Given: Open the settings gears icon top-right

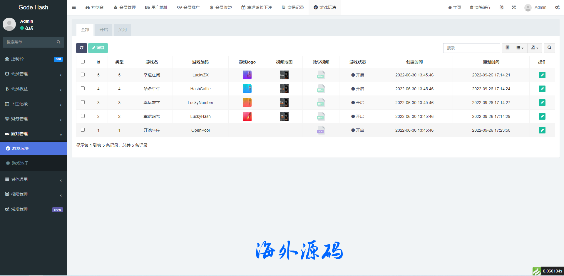Looking at the screenshot, I should point(557,7).
